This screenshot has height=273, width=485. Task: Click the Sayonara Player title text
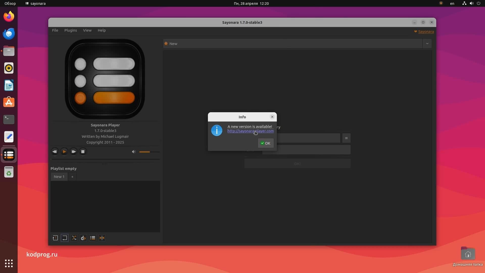pyautogui.click(x=105, y=125)
